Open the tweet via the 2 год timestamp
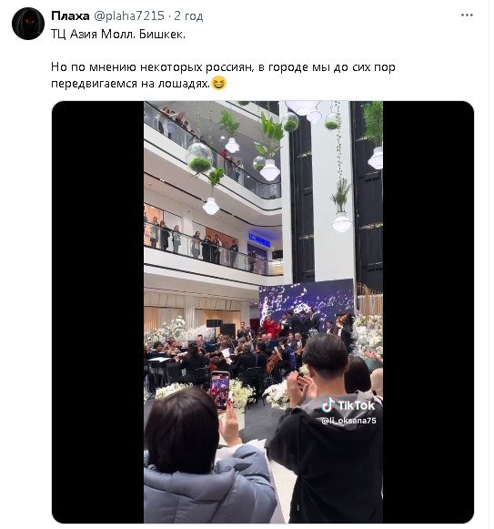 (x=188, y=15)
